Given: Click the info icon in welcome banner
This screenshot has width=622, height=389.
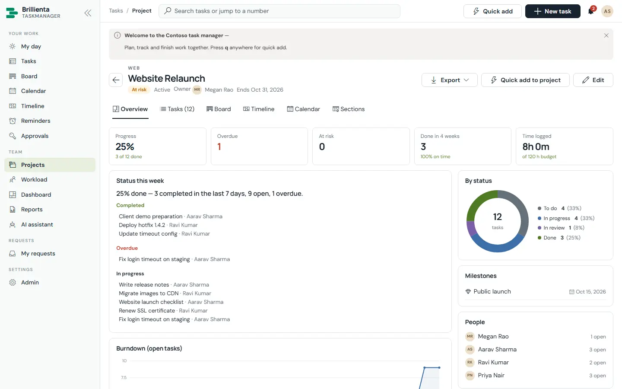Looking at the screenshot, I should click(x=117, y=35).
